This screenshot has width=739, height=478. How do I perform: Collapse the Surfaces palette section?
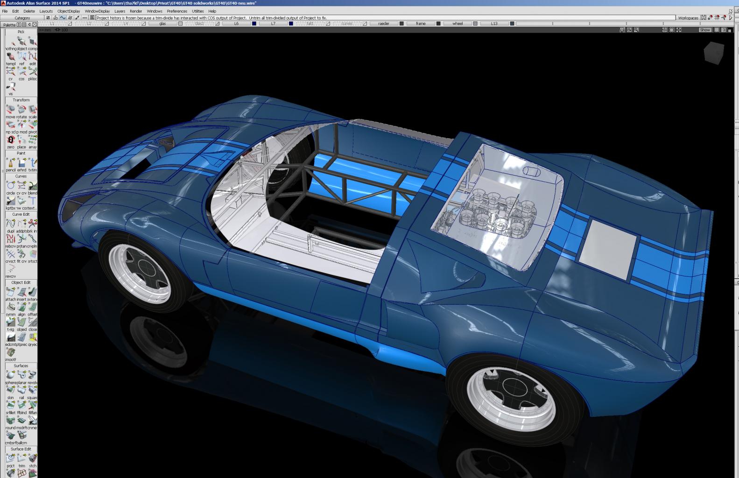[21, 366]
